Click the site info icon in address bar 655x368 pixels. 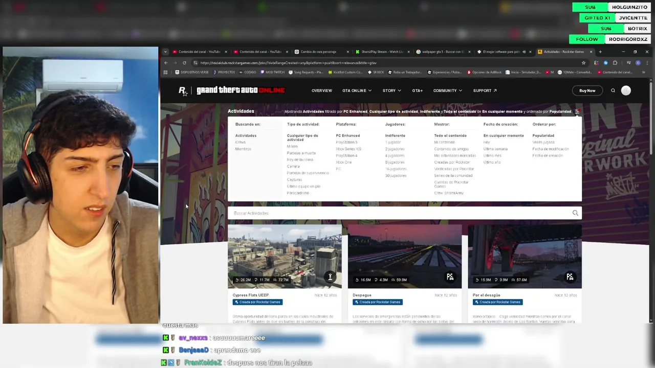point(195,63)
